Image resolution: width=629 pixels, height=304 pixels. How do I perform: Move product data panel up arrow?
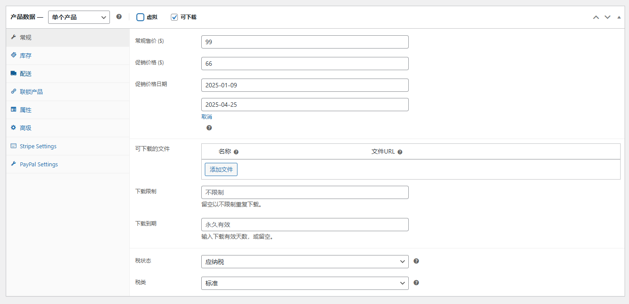pyautogui.click(x=596, y=17)
